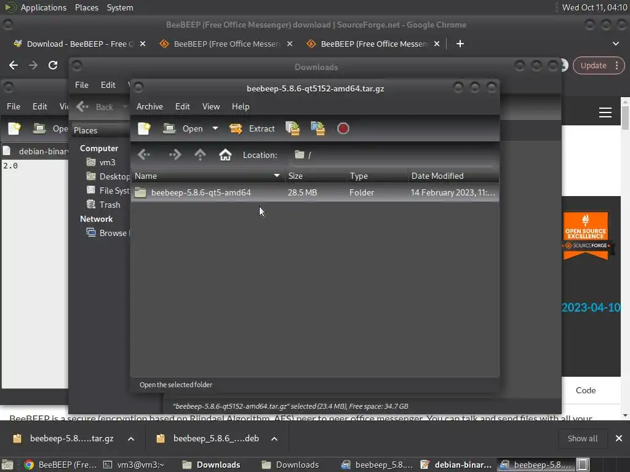The width and height of the screenshot is (630, 472).
Task: Sort by Name column header
Action: click(208, 176)
